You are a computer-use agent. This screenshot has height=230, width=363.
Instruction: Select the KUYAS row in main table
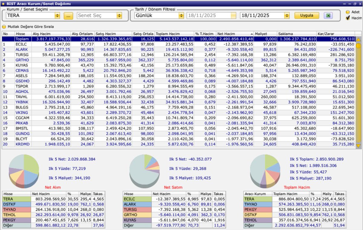[178, 65]
